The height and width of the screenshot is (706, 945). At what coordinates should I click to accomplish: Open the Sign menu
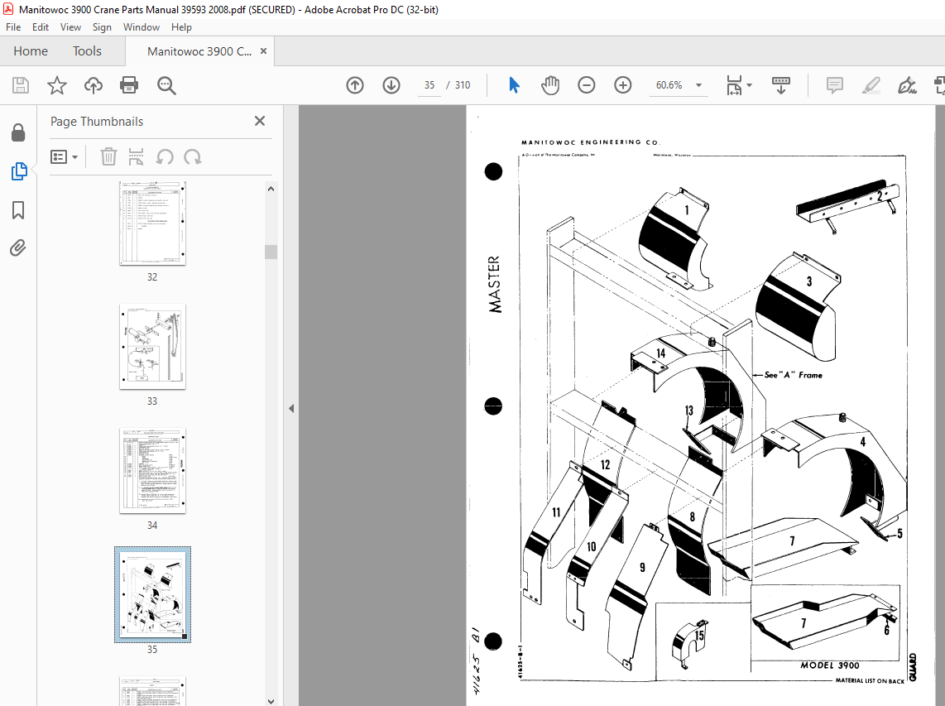102,27
